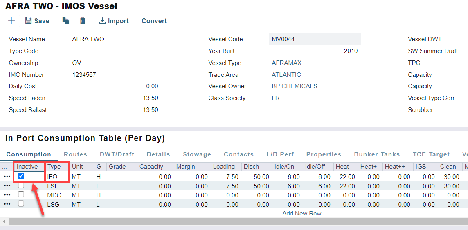Open row menu dots for MDO row
468x230 pixels.
[7, 195]
